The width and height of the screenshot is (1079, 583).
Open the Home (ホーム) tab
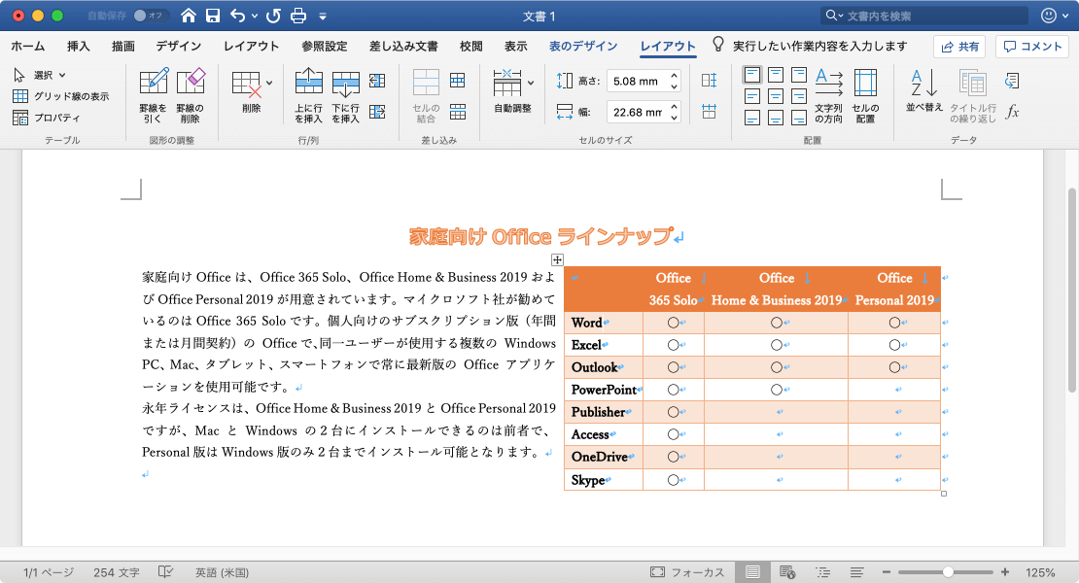coord(27,46)
